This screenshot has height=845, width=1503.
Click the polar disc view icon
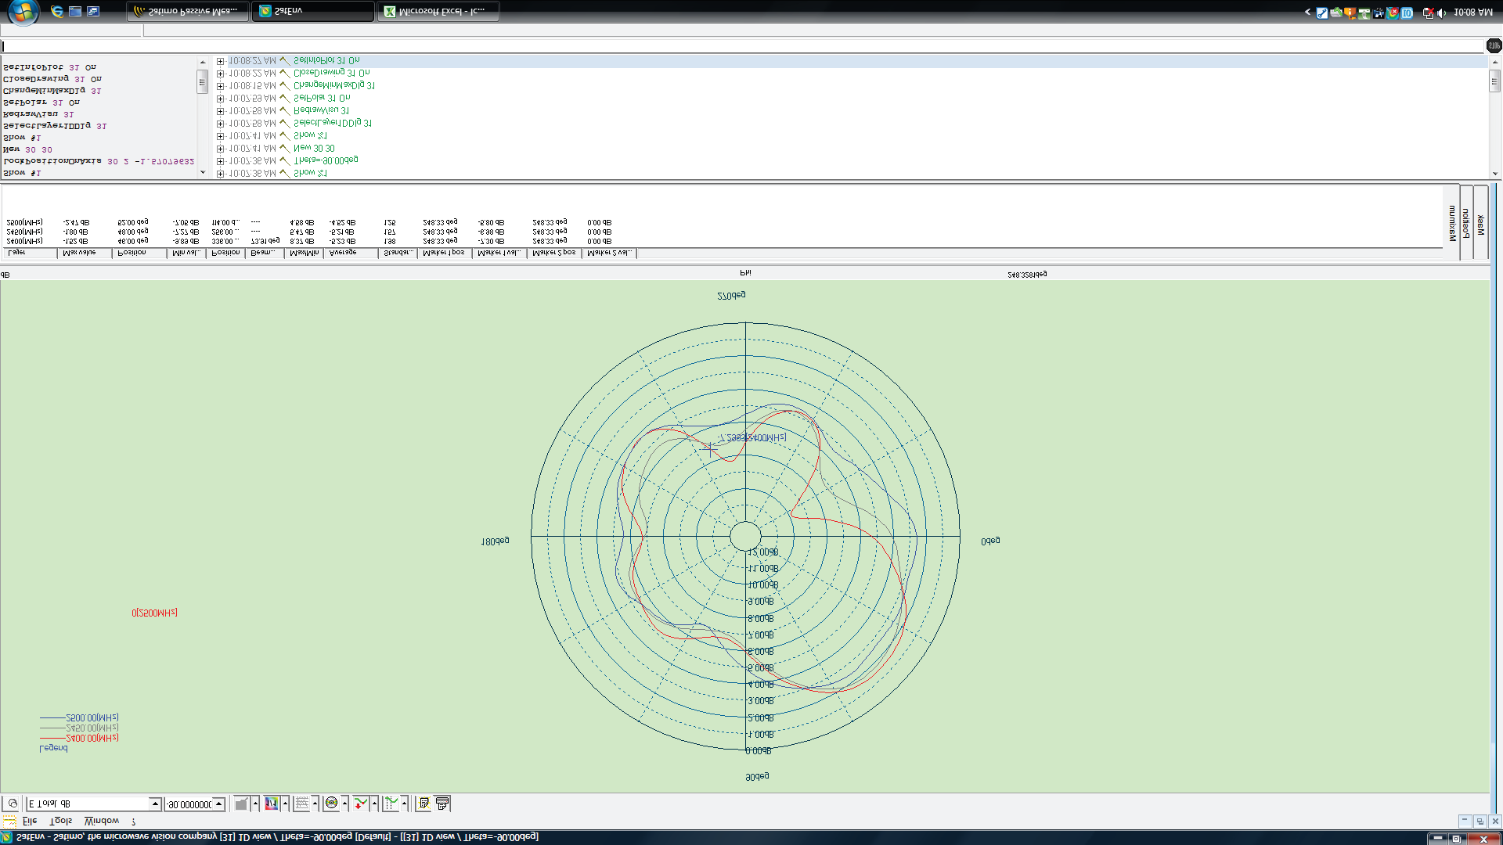pyautogui.click(x=331, y=804)
